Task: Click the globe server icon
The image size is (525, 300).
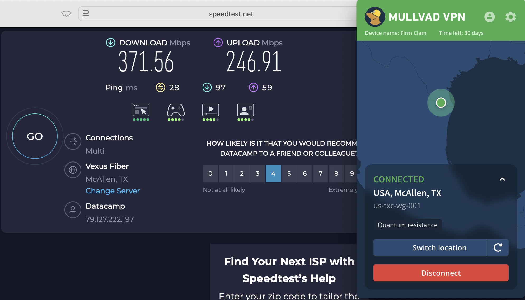Action: coord(73,170)
